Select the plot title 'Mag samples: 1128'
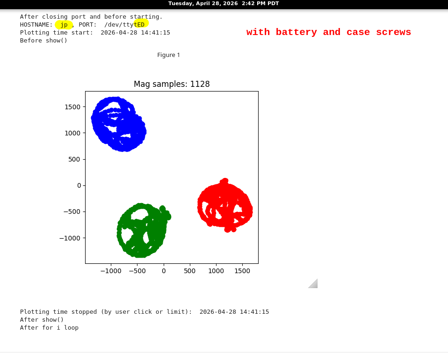 click(x=172, y=84)
